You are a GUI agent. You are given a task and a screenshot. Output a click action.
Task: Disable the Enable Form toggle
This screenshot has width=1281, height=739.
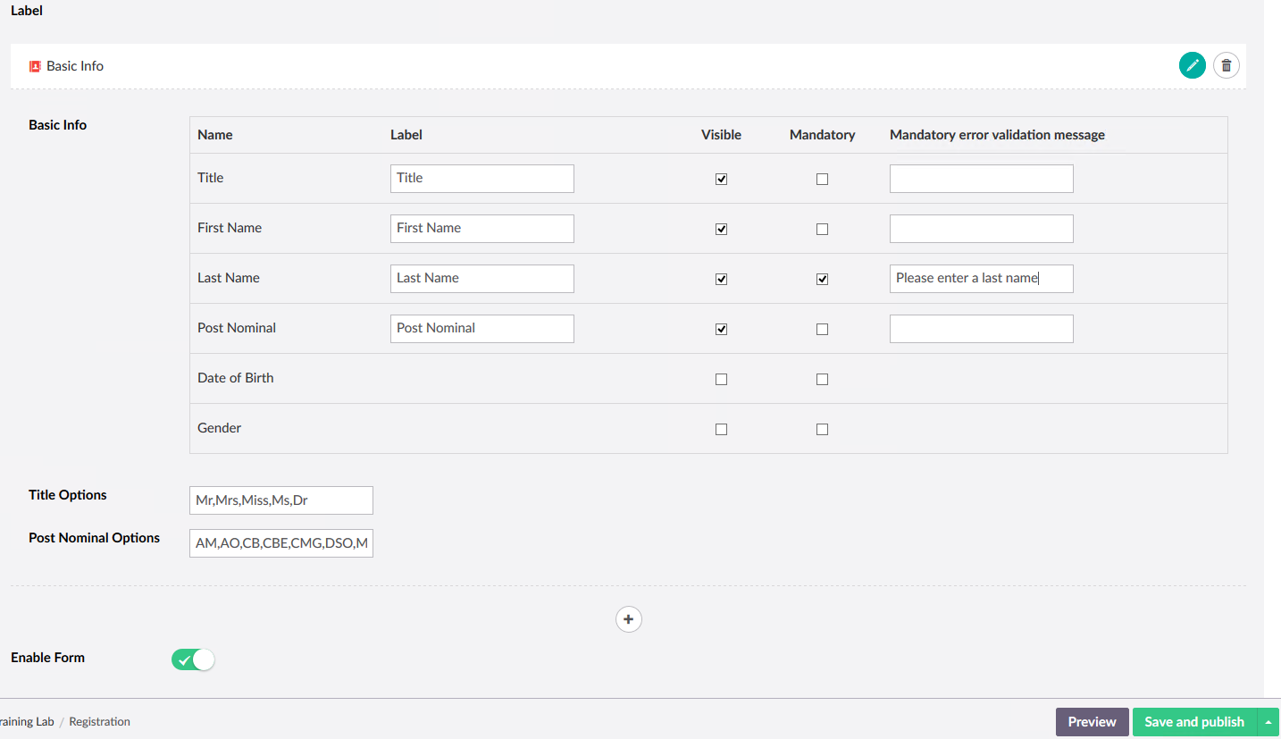pyautogui.click(x=192, y=659)
